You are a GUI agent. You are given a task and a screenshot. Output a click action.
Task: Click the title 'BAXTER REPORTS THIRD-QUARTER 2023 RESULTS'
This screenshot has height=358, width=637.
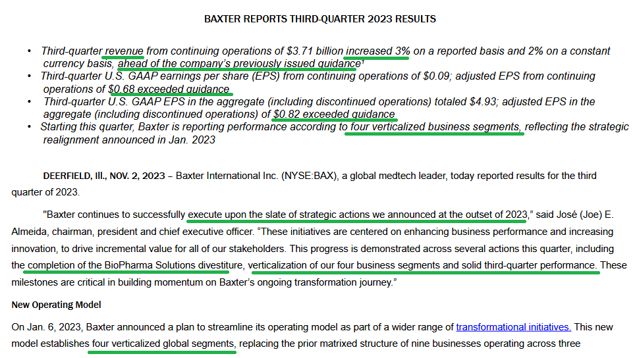click(x=320, y=19)
